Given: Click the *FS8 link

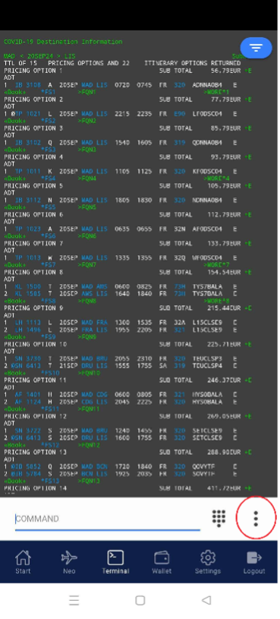Looking at the screenshot, I should coord(48,301).
